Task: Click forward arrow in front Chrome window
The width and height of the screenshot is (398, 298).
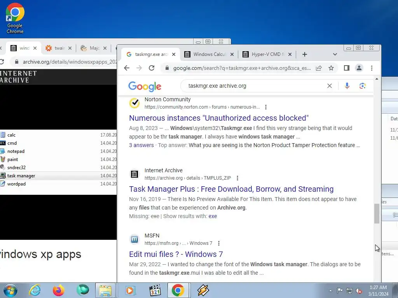Action: 139,68
